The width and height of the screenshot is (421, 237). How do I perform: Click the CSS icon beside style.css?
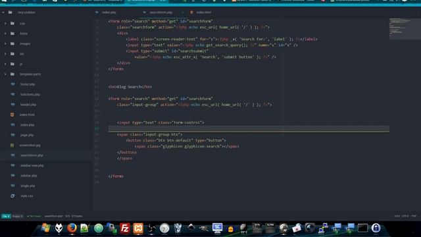12,196
